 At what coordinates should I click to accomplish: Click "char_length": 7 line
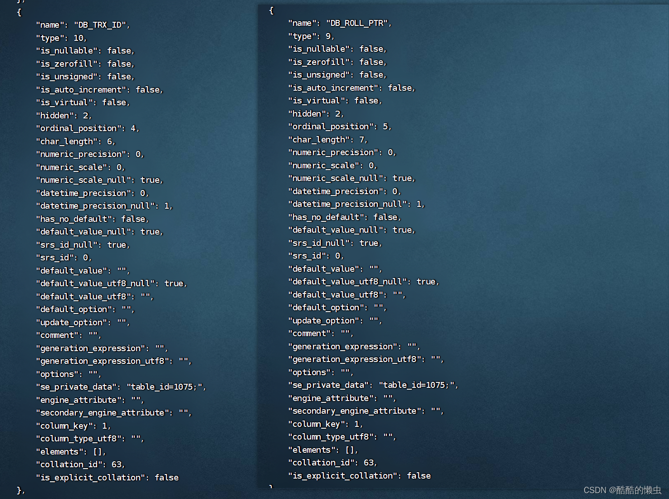click(328, 140)
